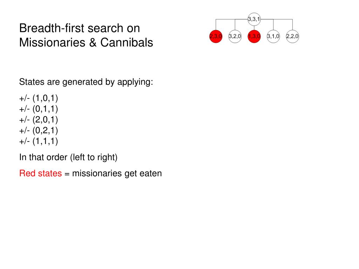
Task: Click the line In that order (left to right)
Action: tap(68, 157)
